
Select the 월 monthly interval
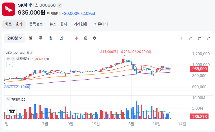(51, 38)
